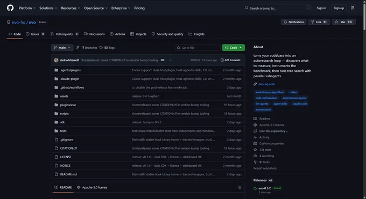Open alokwhitewolf's profile link

69,60
